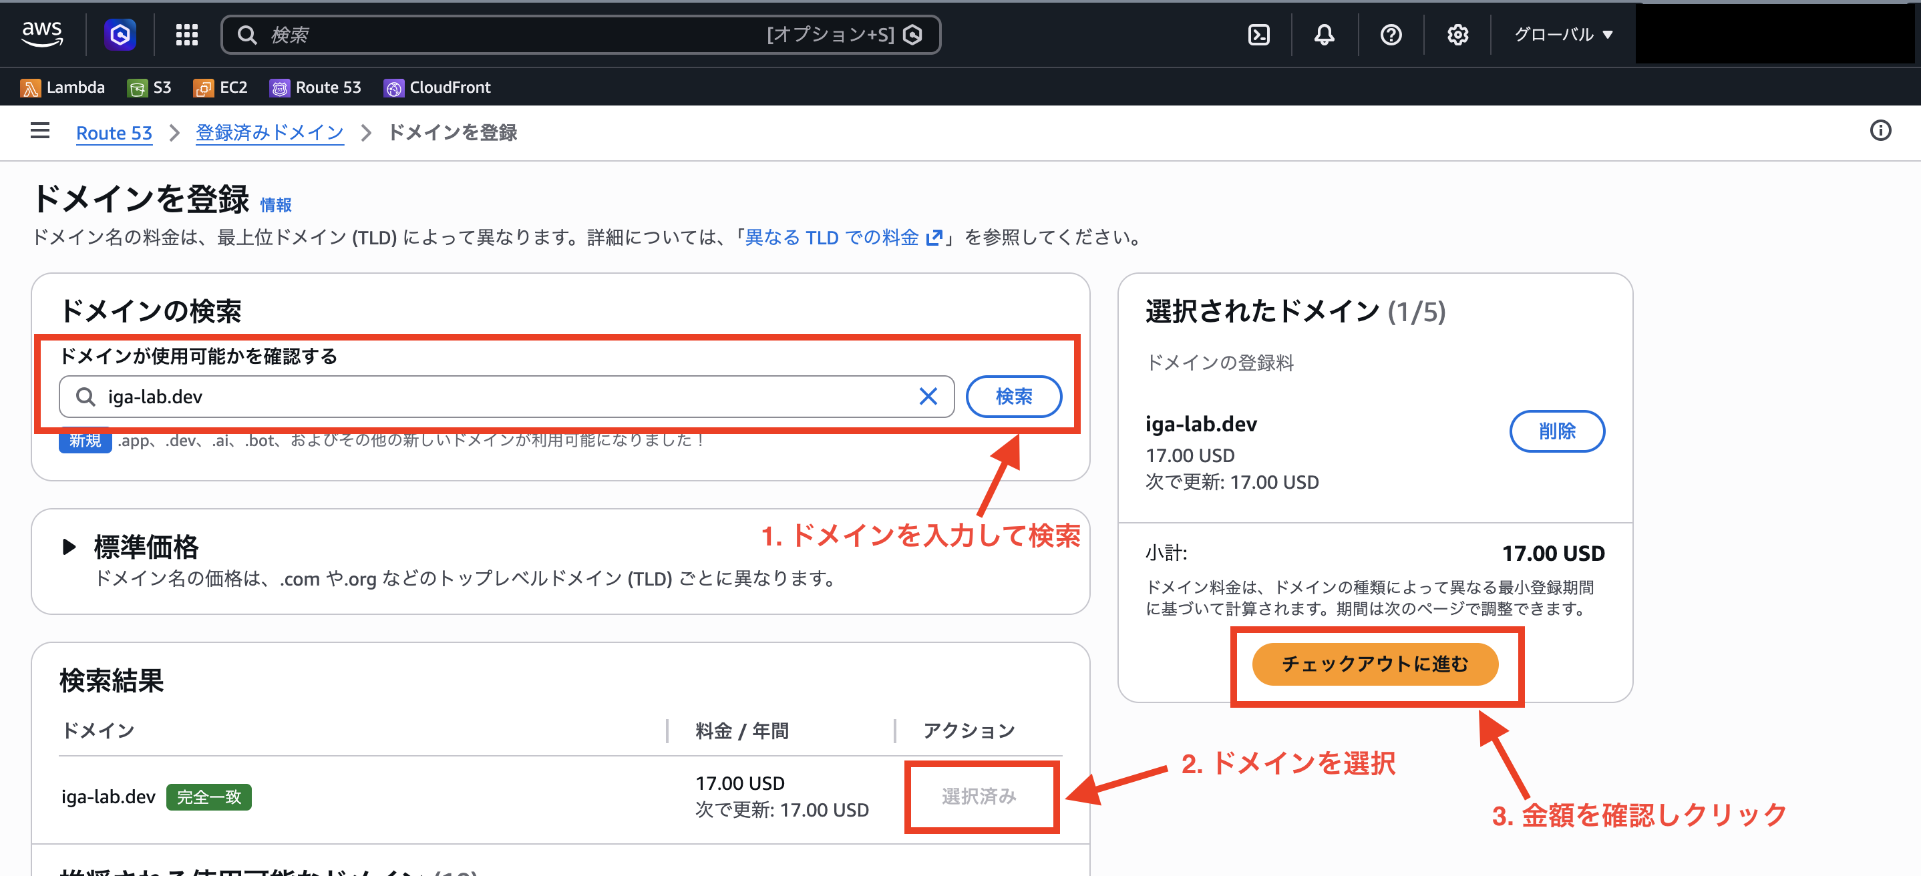Focus the top AWS console search bar
The image size is (1921, 876).
tap(581, 34)
